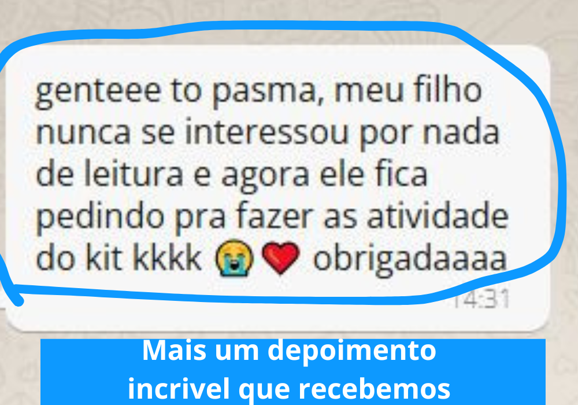Select the word "atividade" in the message
The width and height of the screenshot is (578, 405).
(438, 216)
